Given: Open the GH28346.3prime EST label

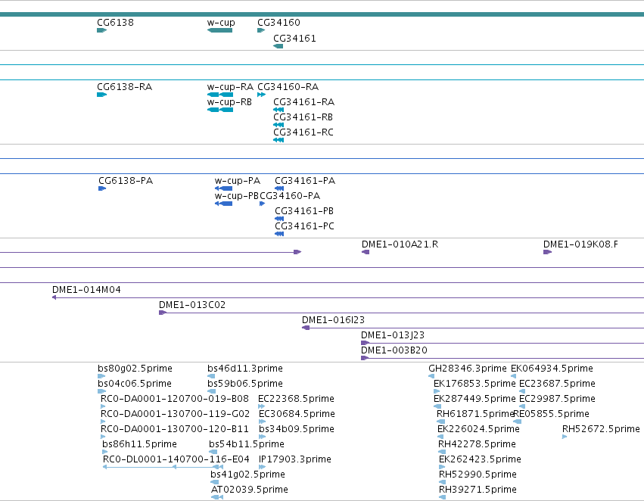Looking at the screenshot, I should [468, 369].
